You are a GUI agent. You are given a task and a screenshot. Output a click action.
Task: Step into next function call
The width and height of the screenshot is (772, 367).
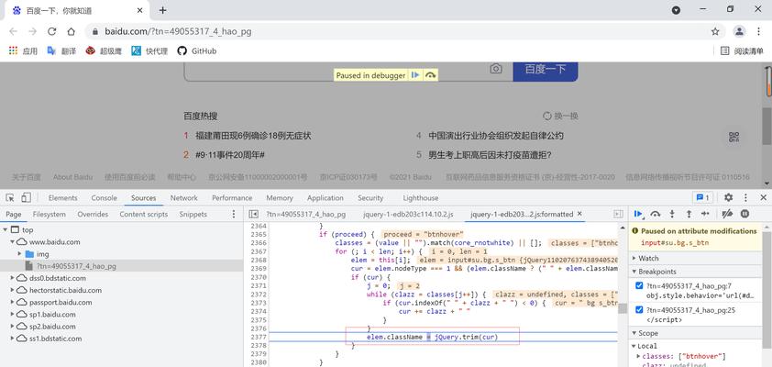(x=672, y=214)
